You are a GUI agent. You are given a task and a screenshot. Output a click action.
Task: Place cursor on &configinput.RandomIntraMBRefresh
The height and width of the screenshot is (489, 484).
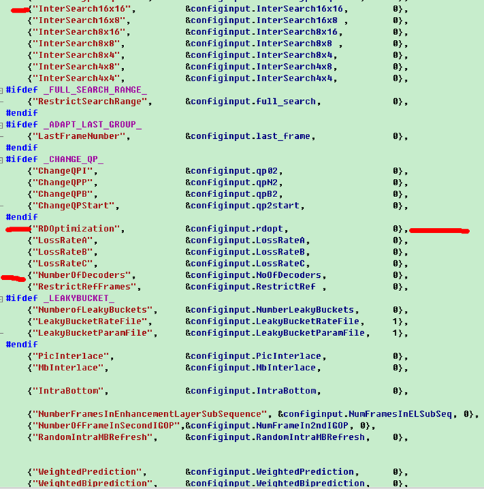[x=275, y=437]
